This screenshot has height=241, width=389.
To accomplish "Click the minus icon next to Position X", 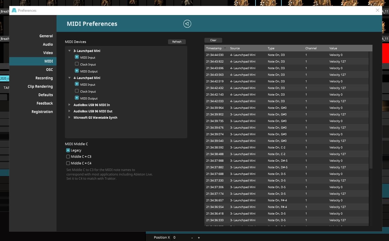I will click(192, 238).
